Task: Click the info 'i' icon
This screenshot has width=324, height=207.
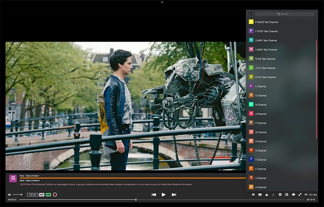Action: [x=273, y=194]
